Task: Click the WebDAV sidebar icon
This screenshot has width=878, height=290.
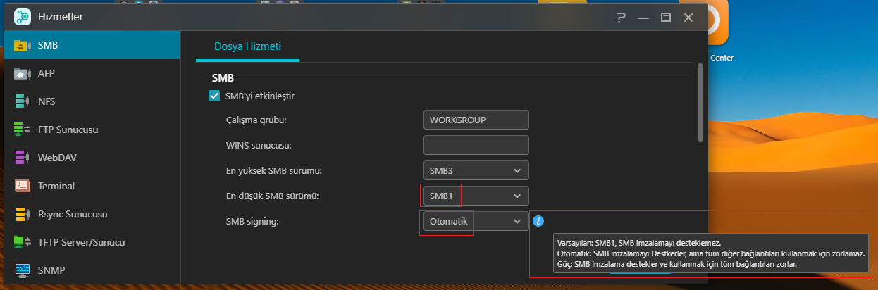Action: [22, 158]
